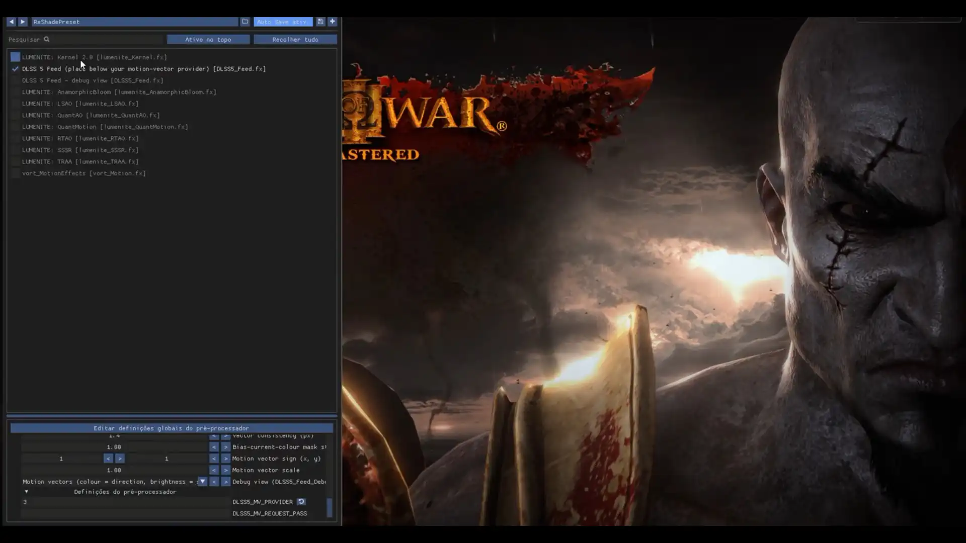Screen dimensions: 966x543
Task: Enable LUMENITE LSAO effect
Action: point(16,104)
